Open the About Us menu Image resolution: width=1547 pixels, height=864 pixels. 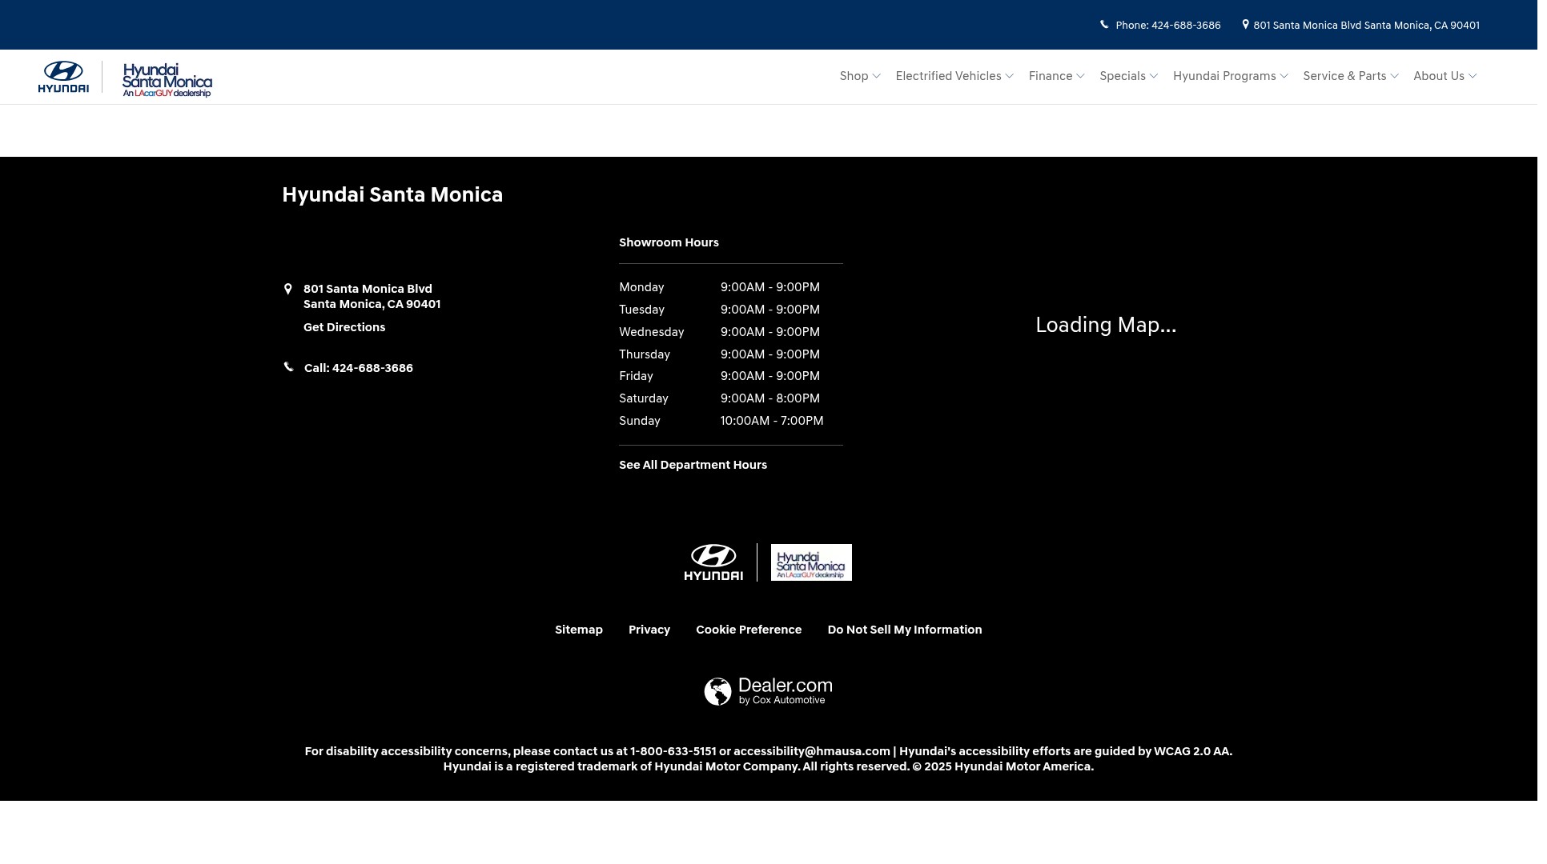click(x=1445, y=76)
